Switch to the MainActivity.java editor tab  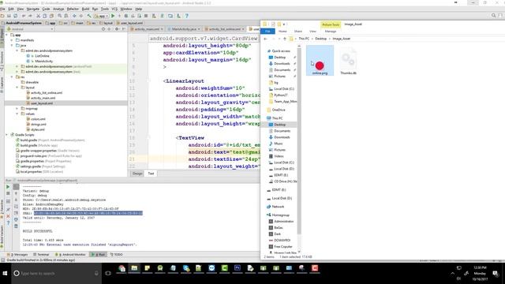(x=184, y=29)
